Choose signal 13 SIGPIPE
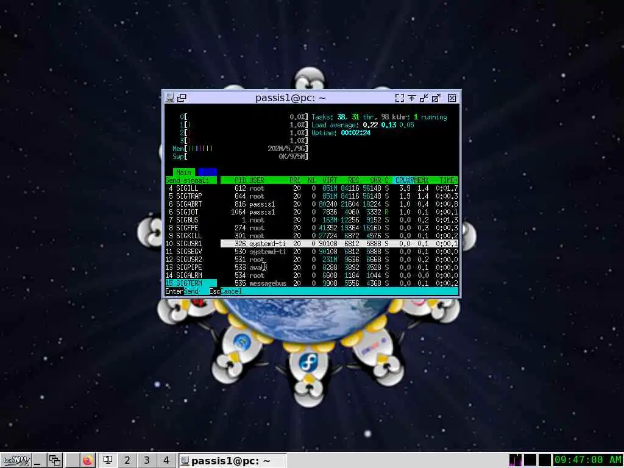624x468 pixels. pos(191,268)
